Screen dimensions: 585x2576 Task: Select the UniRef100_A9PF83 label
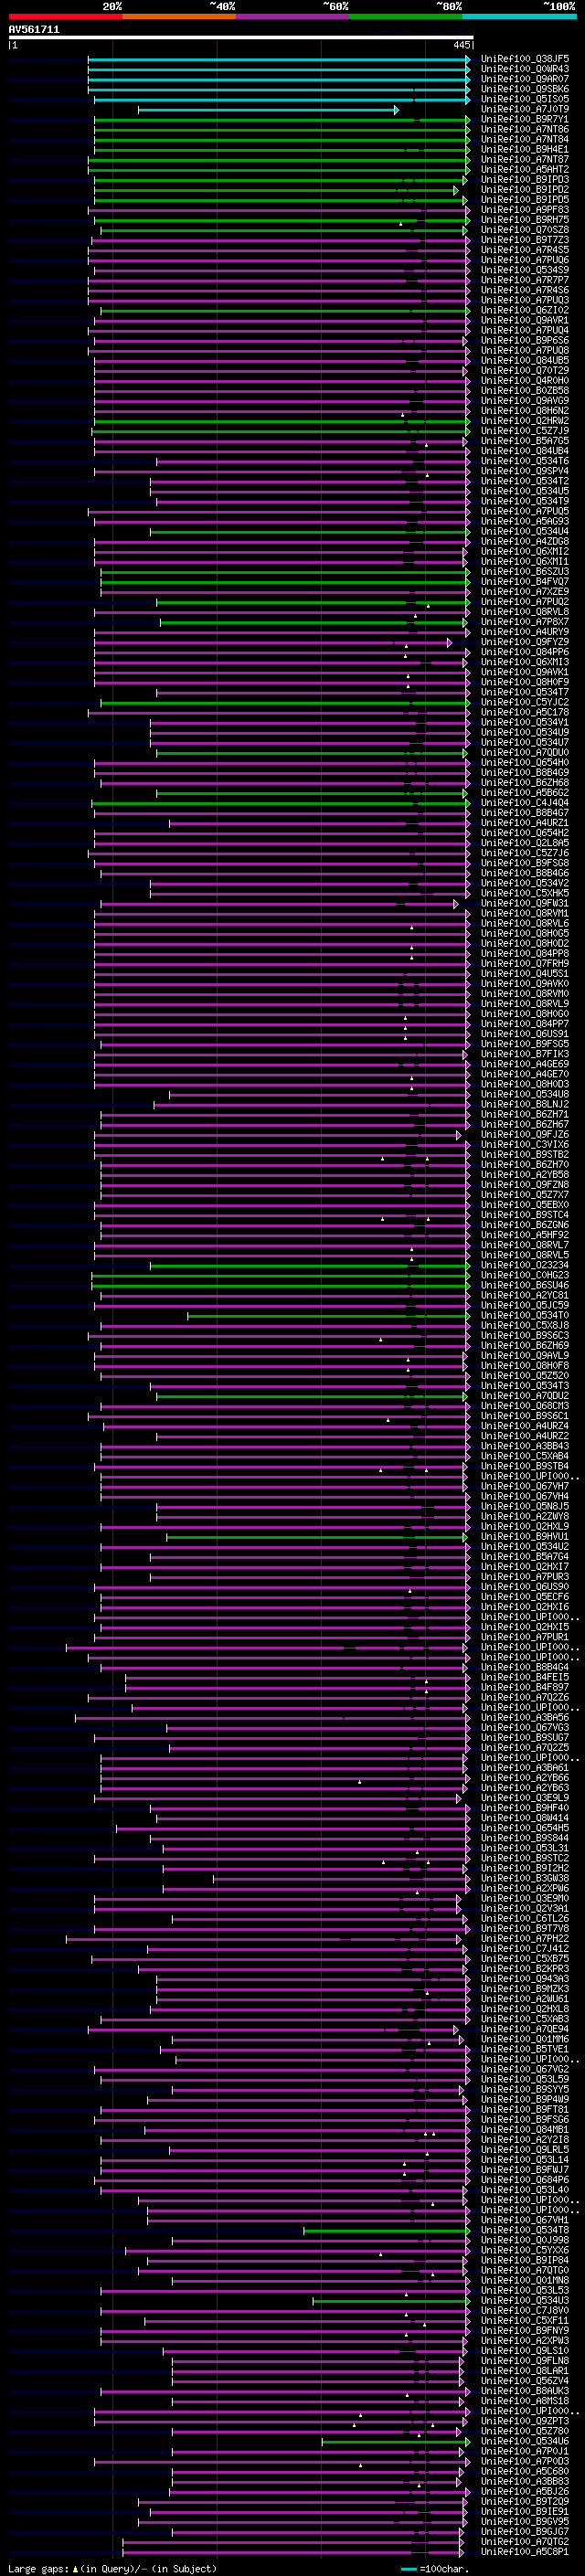(x=525, y=210)
